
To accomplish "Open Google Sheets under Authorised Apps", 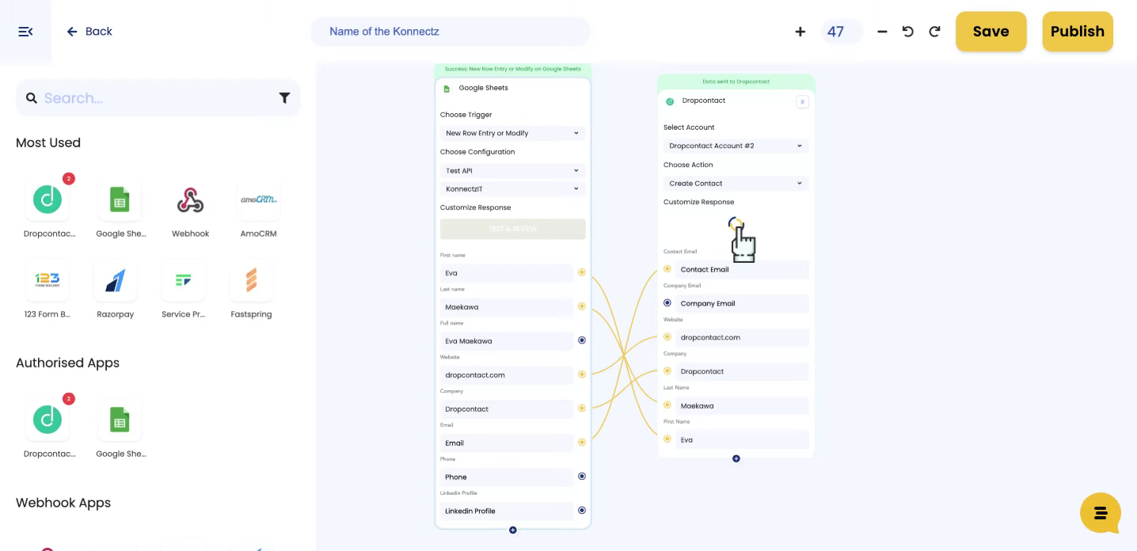I will 120,420.
